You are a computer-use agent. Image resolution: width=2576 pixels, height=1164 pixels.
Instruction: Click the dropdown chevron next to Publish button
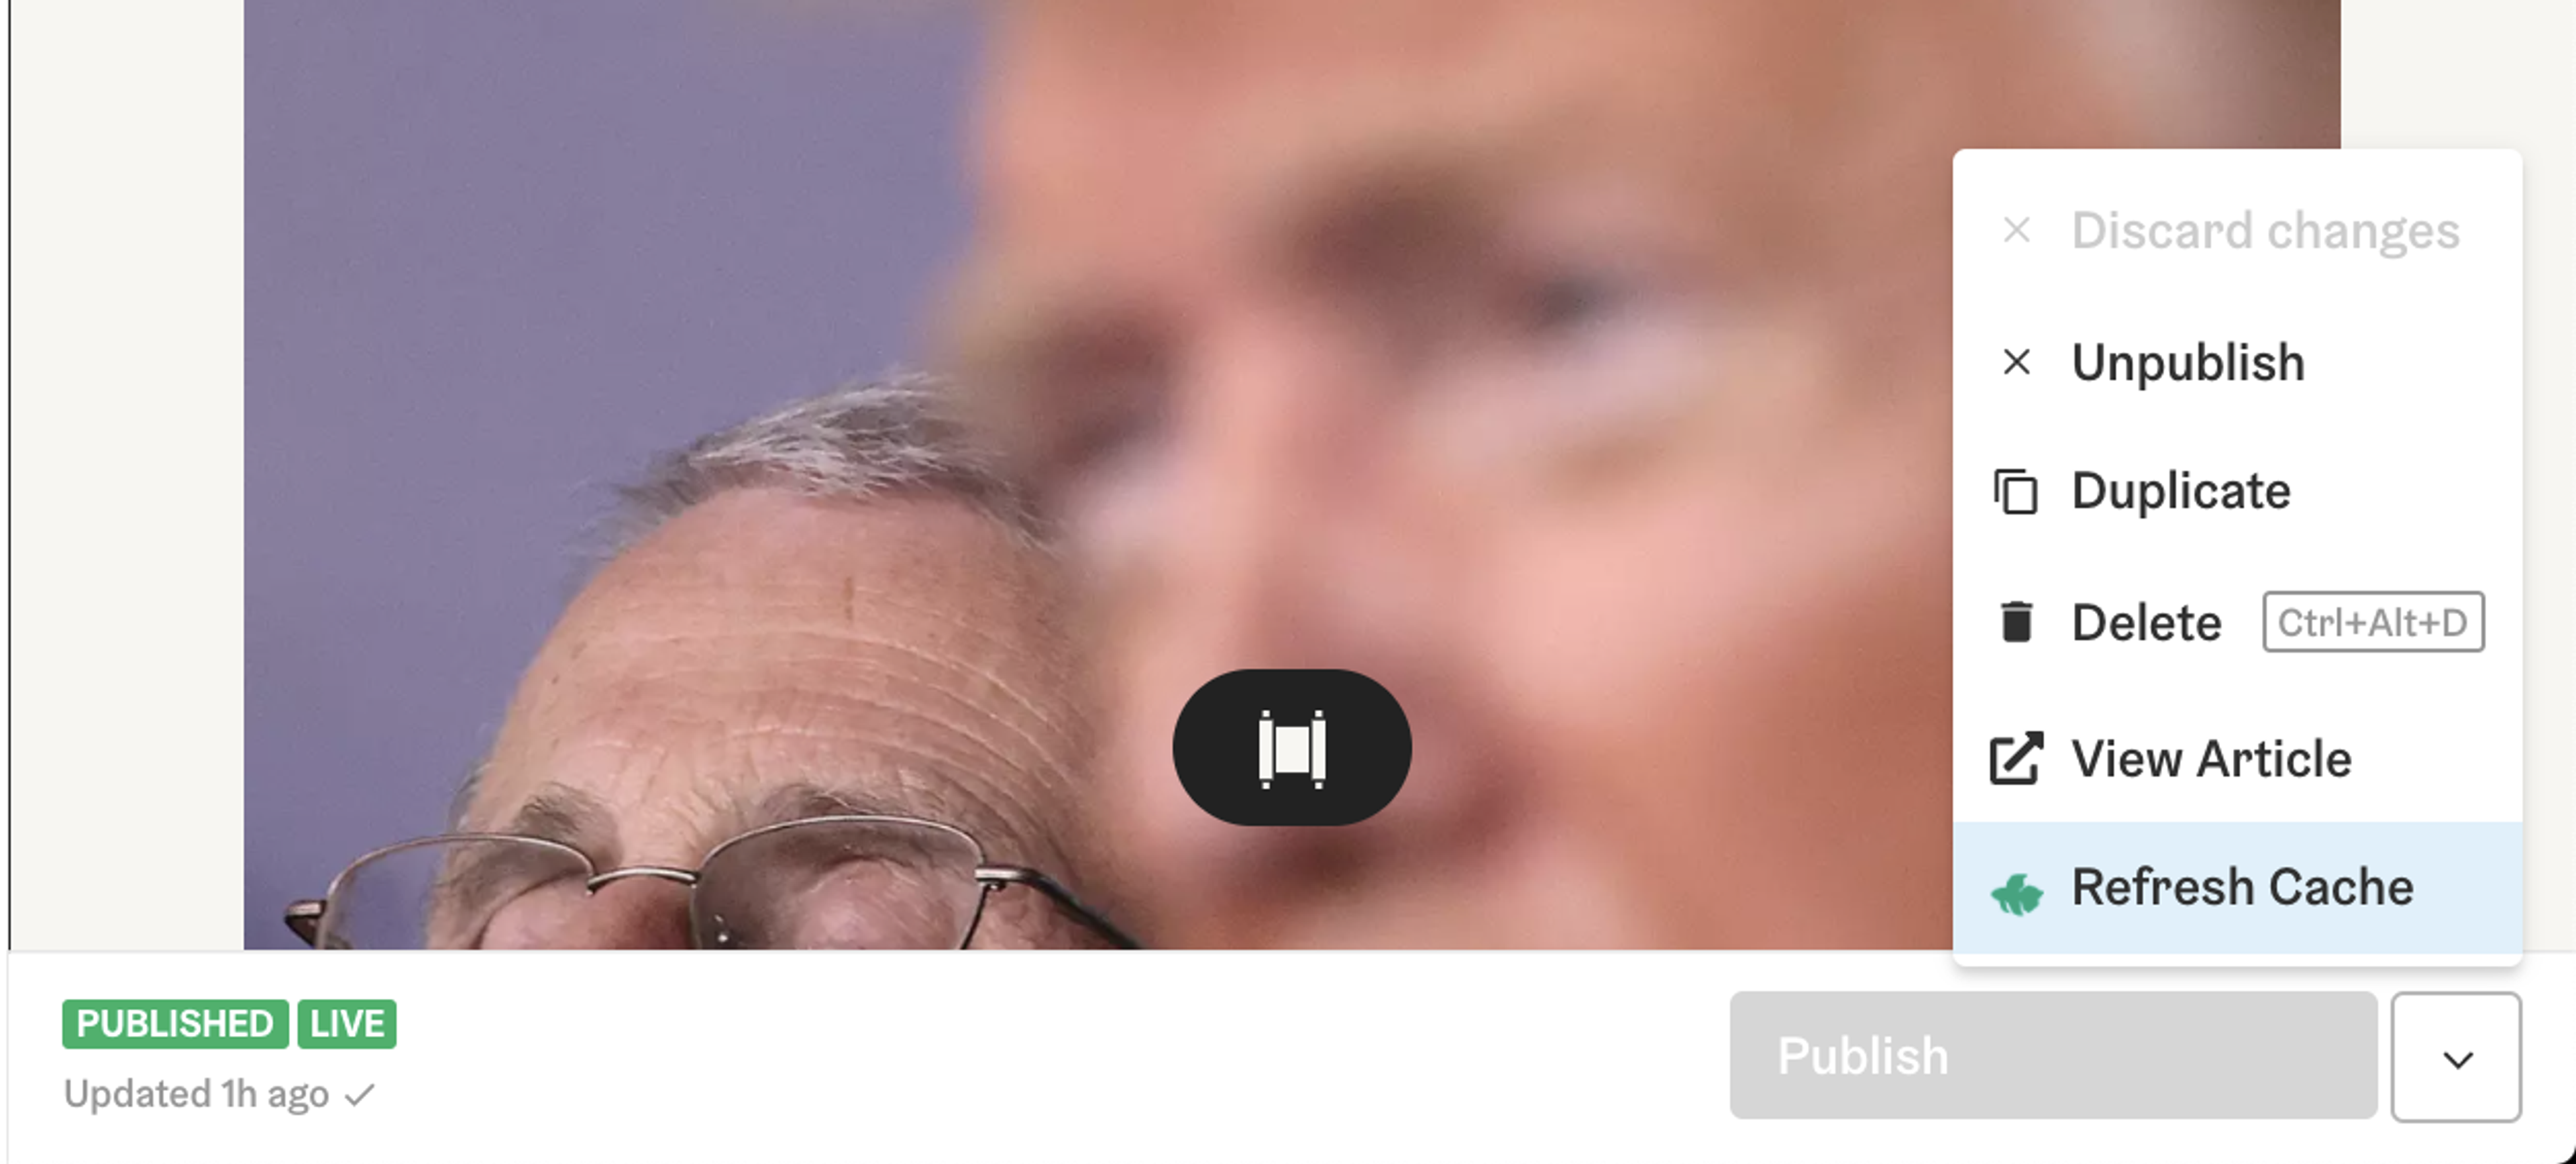(2459, 1057)
